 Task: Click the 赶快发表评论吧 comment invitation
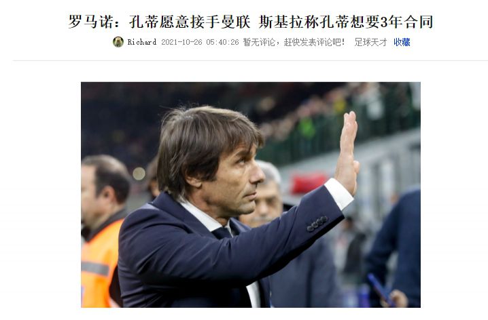point(314,42)
